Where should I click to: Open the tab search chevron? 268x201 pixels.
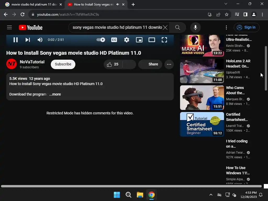coord(226,4)
